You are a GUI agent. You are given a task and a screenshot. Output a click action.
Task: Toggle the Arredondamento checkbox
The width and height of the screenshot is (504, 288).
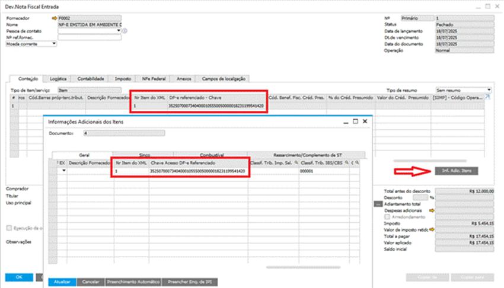coord(387,216)
